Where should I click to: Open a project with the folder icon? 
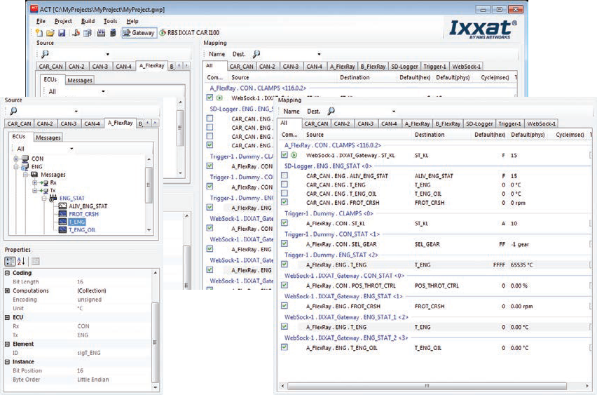(50, 33)
